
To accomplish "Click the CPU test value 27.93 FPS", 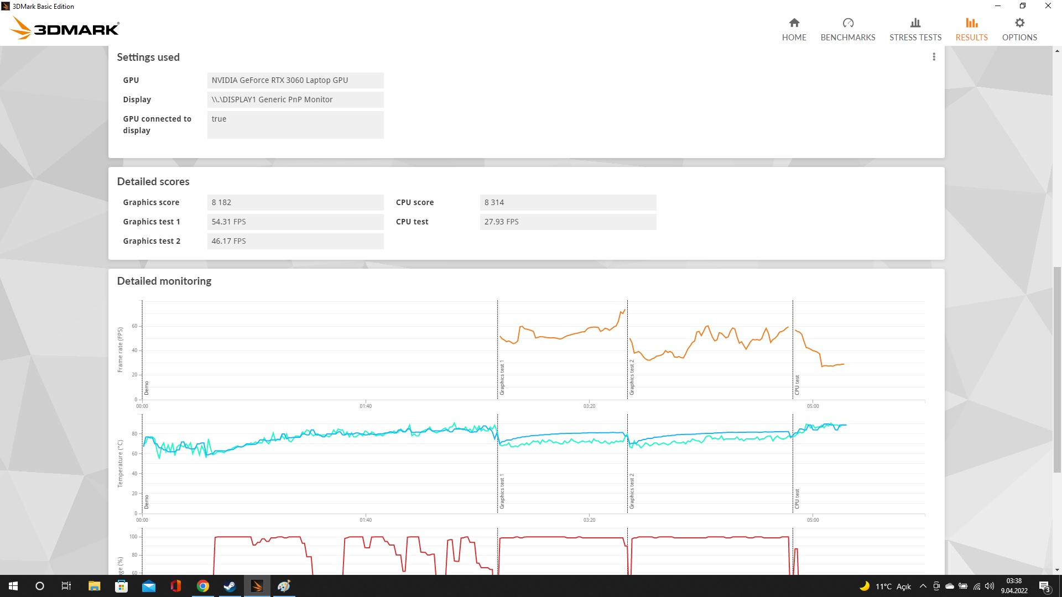I will [x=568, y=222].
